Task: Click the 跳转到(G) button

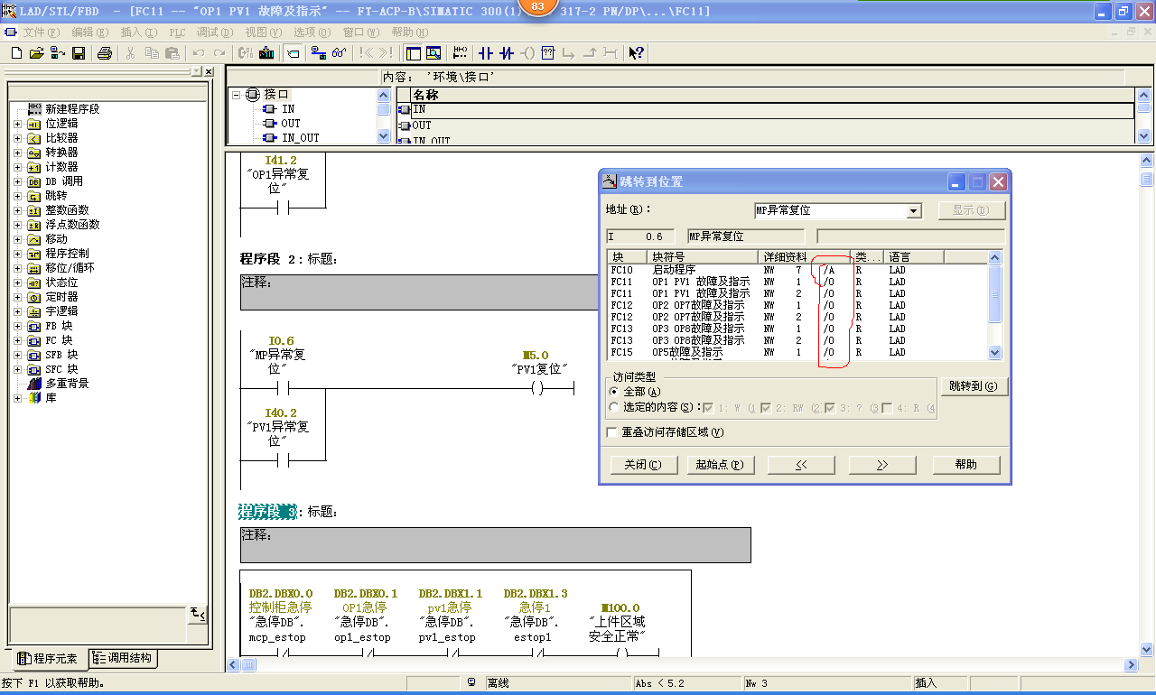Action: [x=974, y=386]
